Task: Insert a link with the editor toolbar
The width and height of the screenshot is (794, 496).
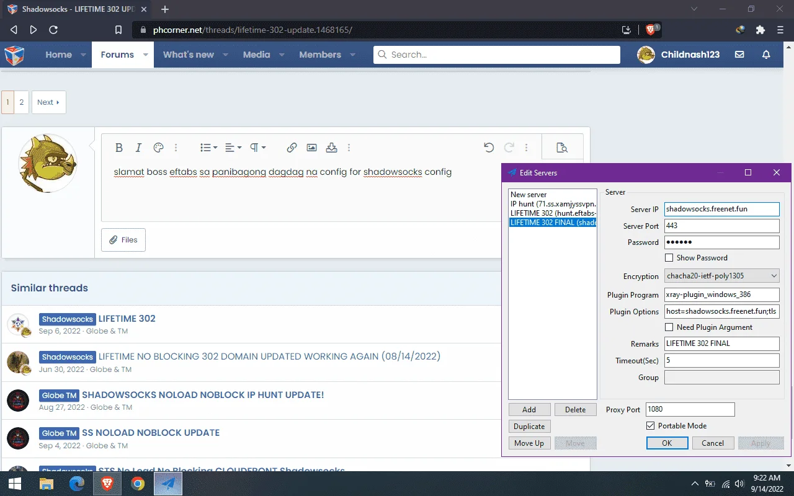Action: click(x=292, y=148)
